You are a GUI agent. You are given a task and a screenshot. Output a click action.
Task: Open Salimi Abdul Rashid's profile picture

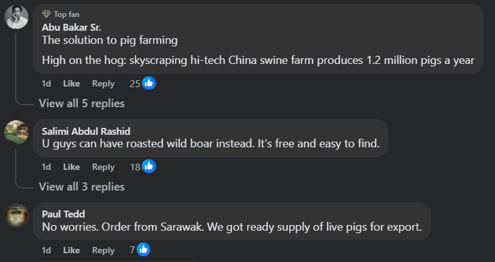[16, 132]
